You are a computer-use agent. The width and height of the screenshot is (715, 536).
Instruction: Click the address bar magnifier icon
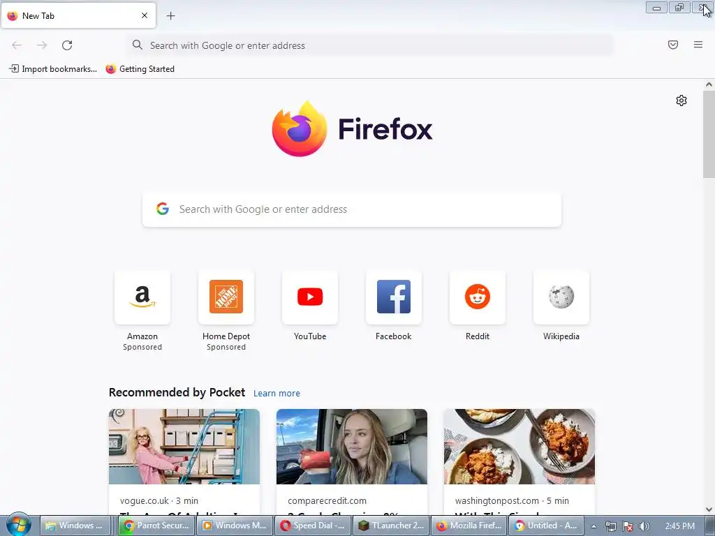pos(138,45)
